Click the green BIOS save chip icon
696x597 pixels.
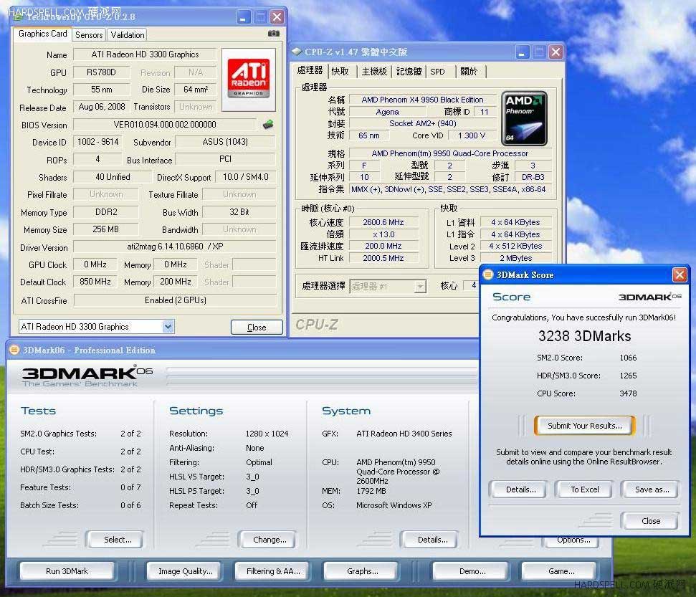pyautogui.click(x=268, y=124)
